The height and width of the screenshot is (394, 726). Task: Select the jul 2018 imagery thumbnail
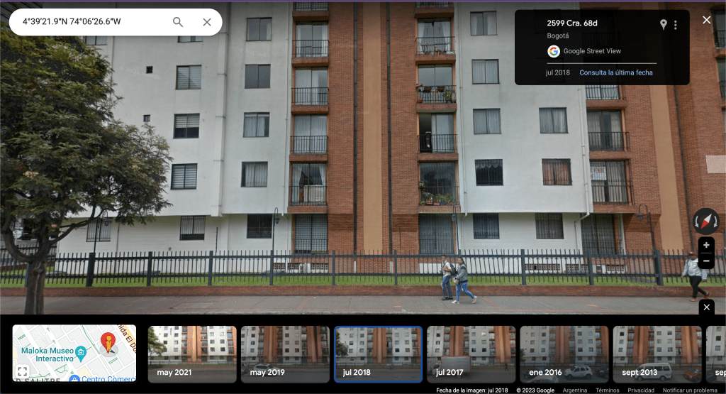click(378, 354)
